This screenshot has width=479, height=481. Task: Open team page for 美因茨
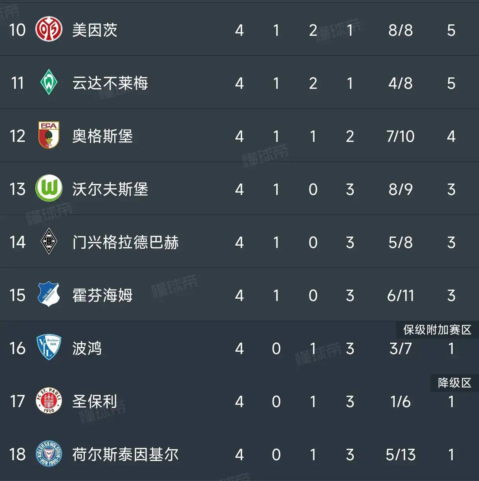(95, 30)
